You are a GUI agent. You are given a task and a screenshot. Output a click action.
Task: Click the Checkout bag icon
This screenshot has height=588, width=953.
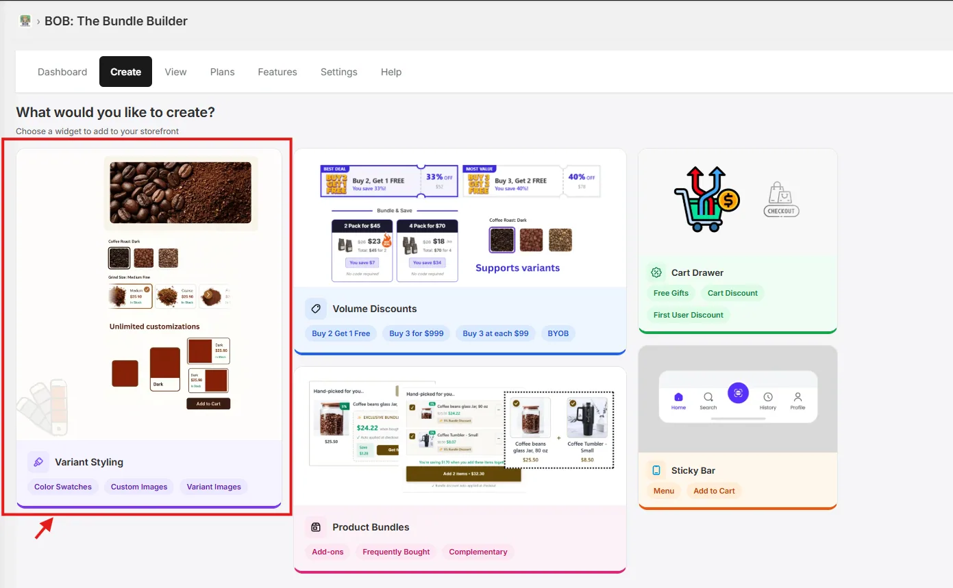tap(781, 200)
